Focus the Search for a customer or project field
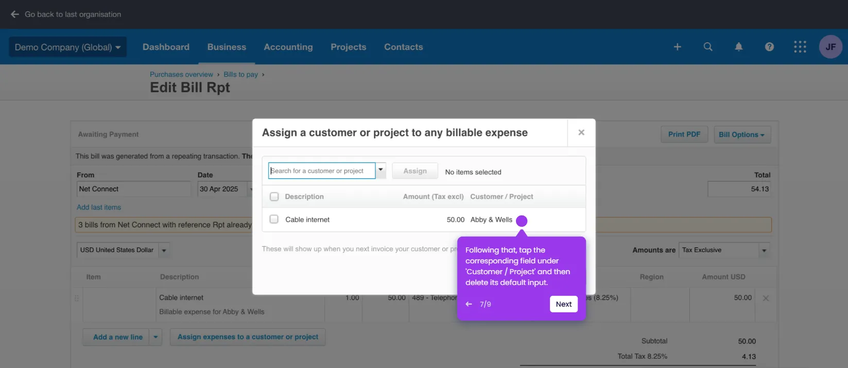 322,171
